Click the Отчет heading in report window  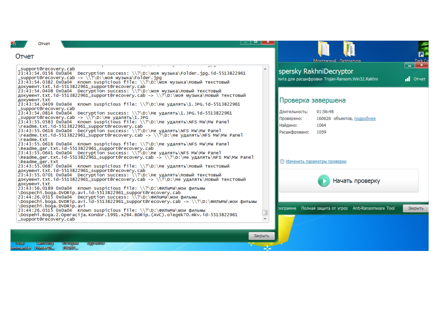coord(25,57)
